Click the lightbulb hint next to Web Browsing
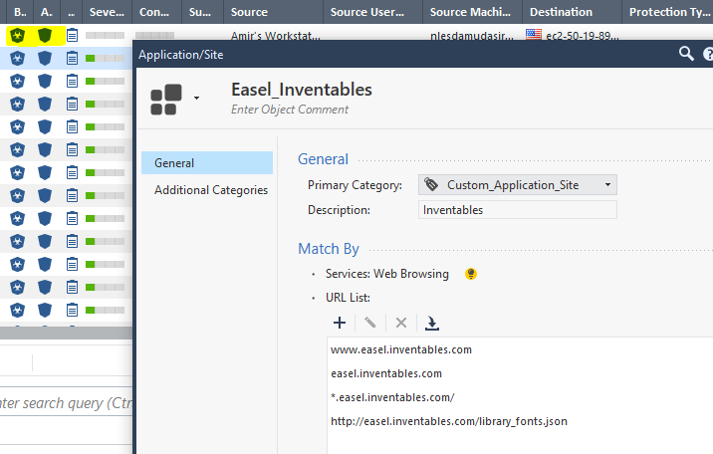This screenshot has height=454, width=713. click(x=471, y=274)
